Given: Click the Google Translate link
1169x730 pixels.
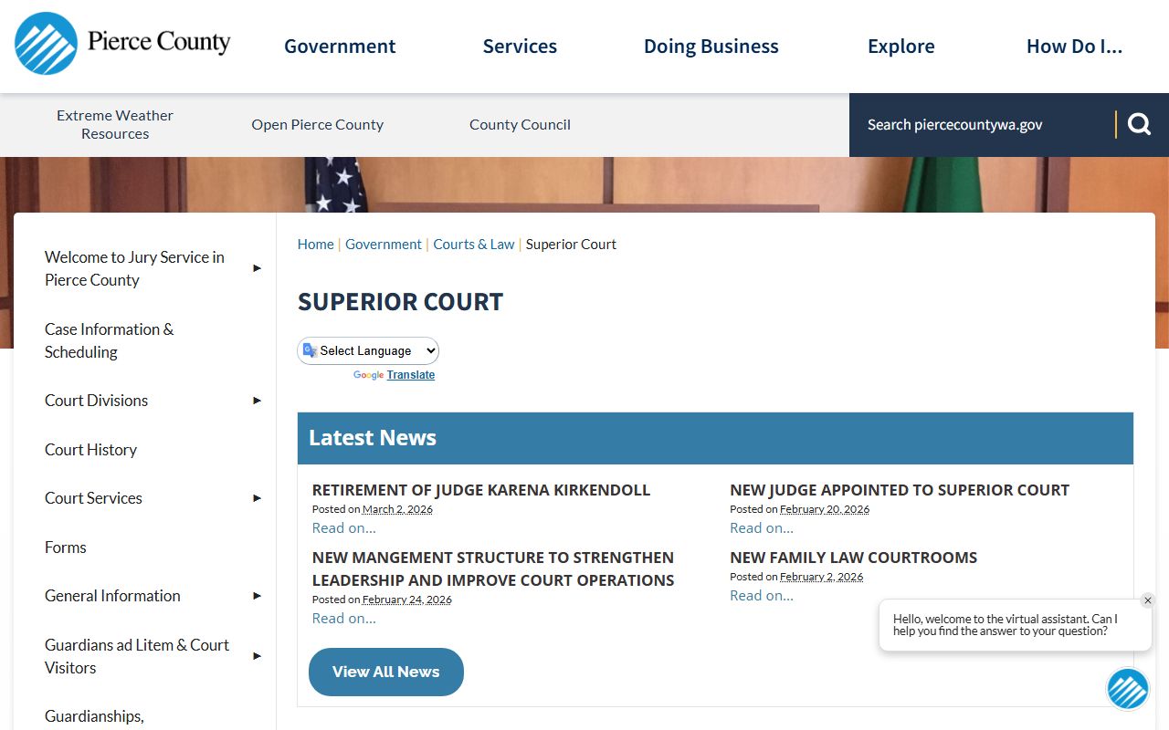Looking at the screenshot, I should pos(410,375).
